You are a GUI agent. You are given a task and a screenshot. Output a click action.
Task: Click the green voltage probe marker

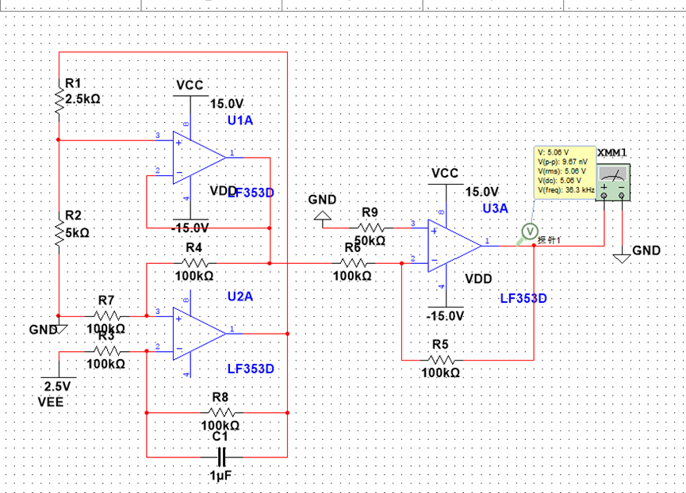[x=530, y=231]
